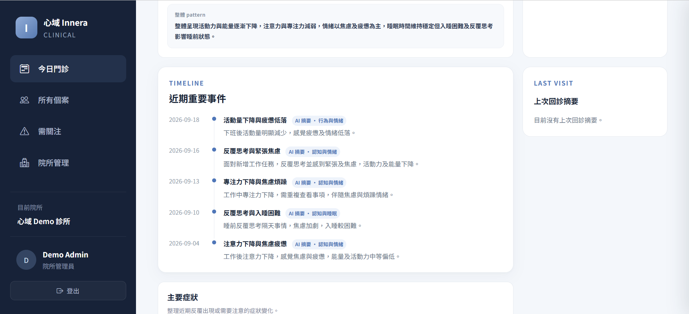Click the 上次回診摘要 heading
689x314 pixels.
556,101
